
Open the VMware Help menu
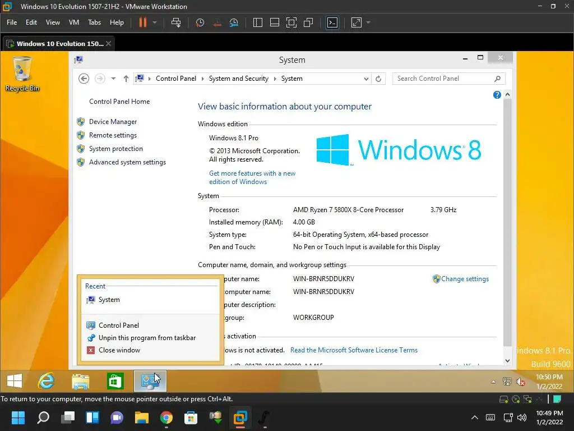(x=117, y=22)
